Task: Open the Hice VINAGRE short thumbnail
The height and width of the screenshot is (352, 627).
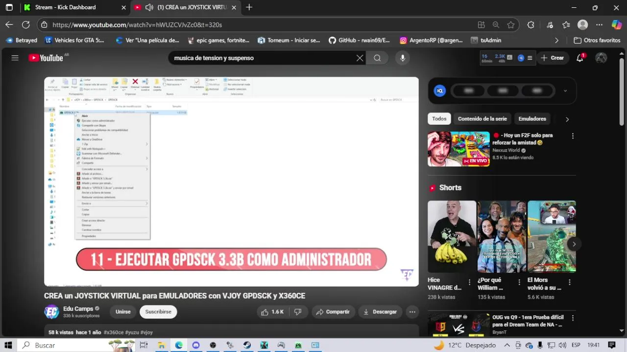Action: [452, 236]
